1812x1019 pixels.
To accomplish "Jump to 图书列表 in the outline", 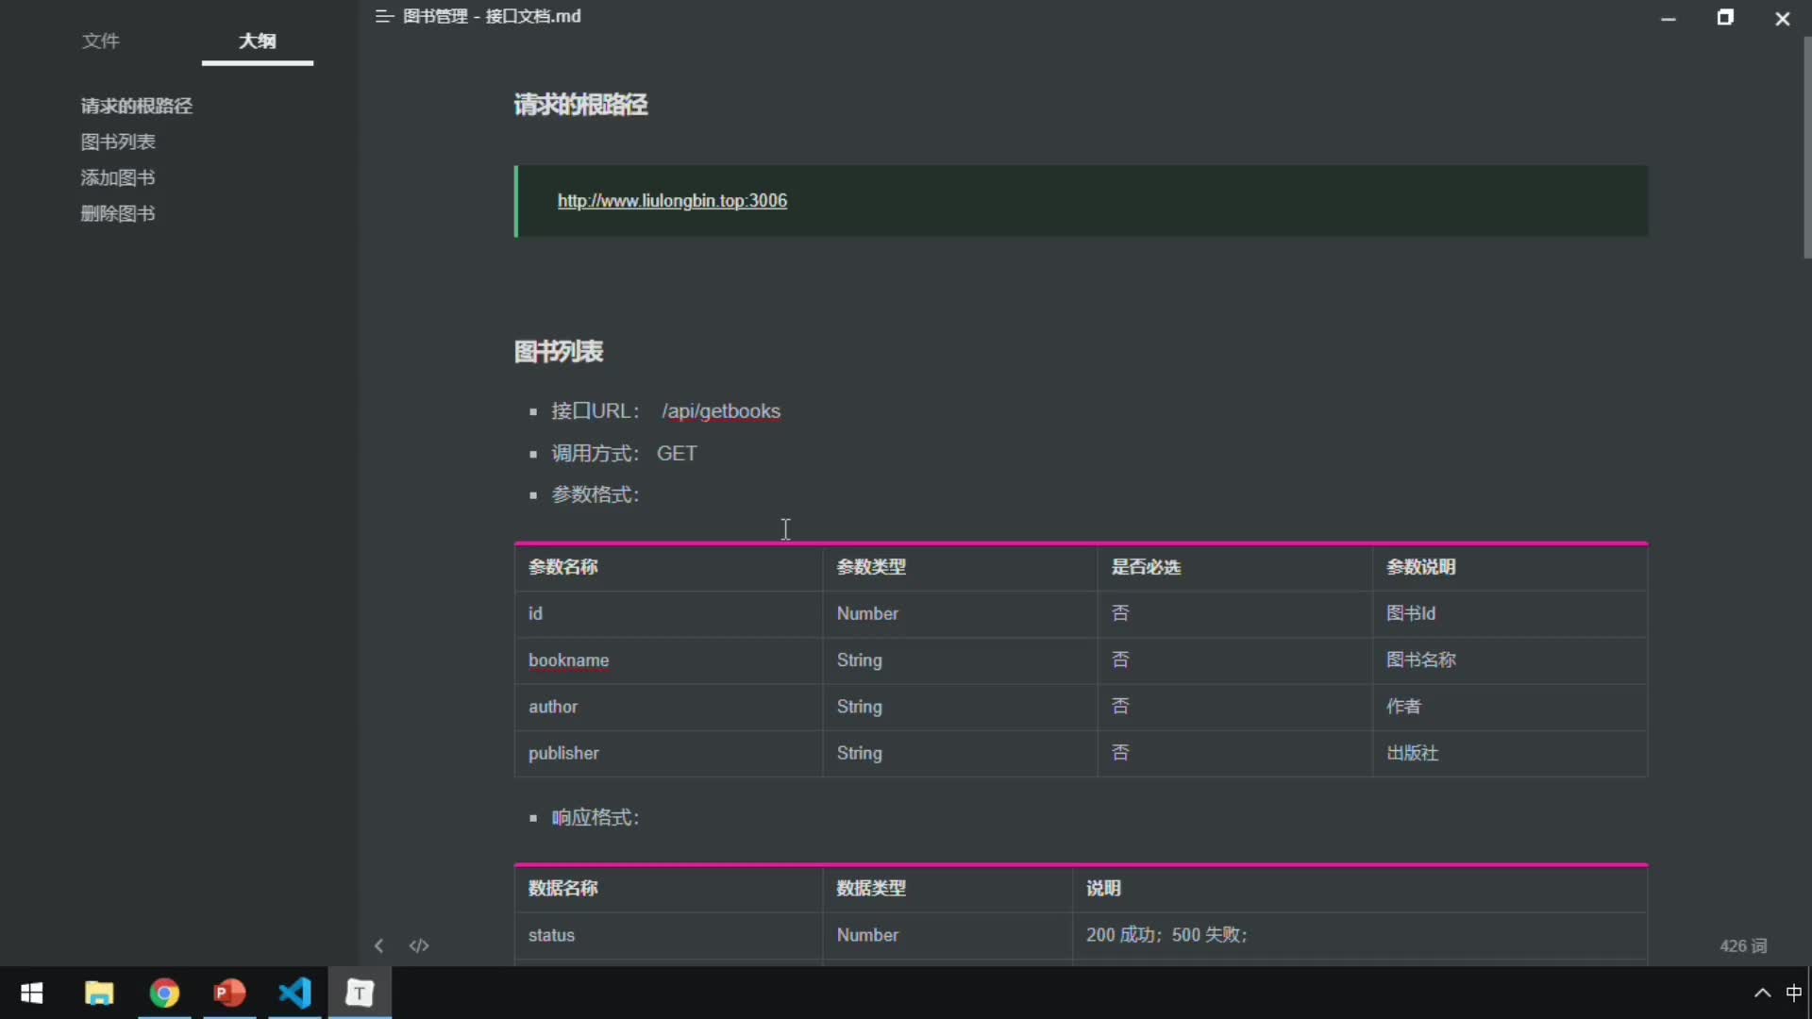I will coord(118,142).
